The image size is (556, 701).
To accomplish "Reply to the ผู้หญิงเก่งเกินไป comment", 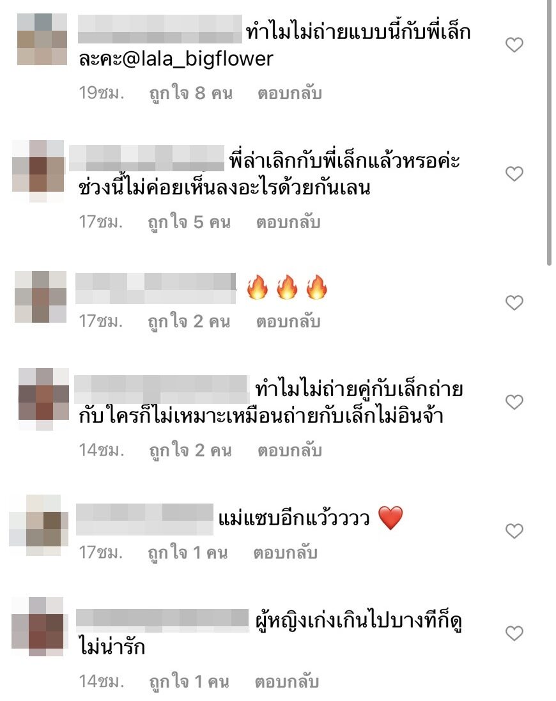I will click(x=287, y=682).
